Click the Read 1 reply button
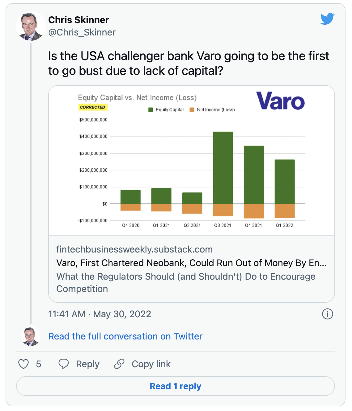 pyautogui.click(x=175, y=386)
